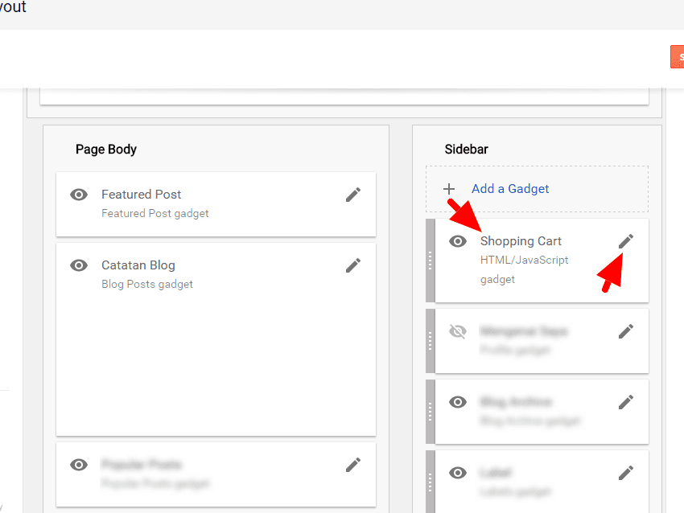Grab the Shopping Cart drag handle
This screenshot has height=513, width=684.
tap(429, 259)
